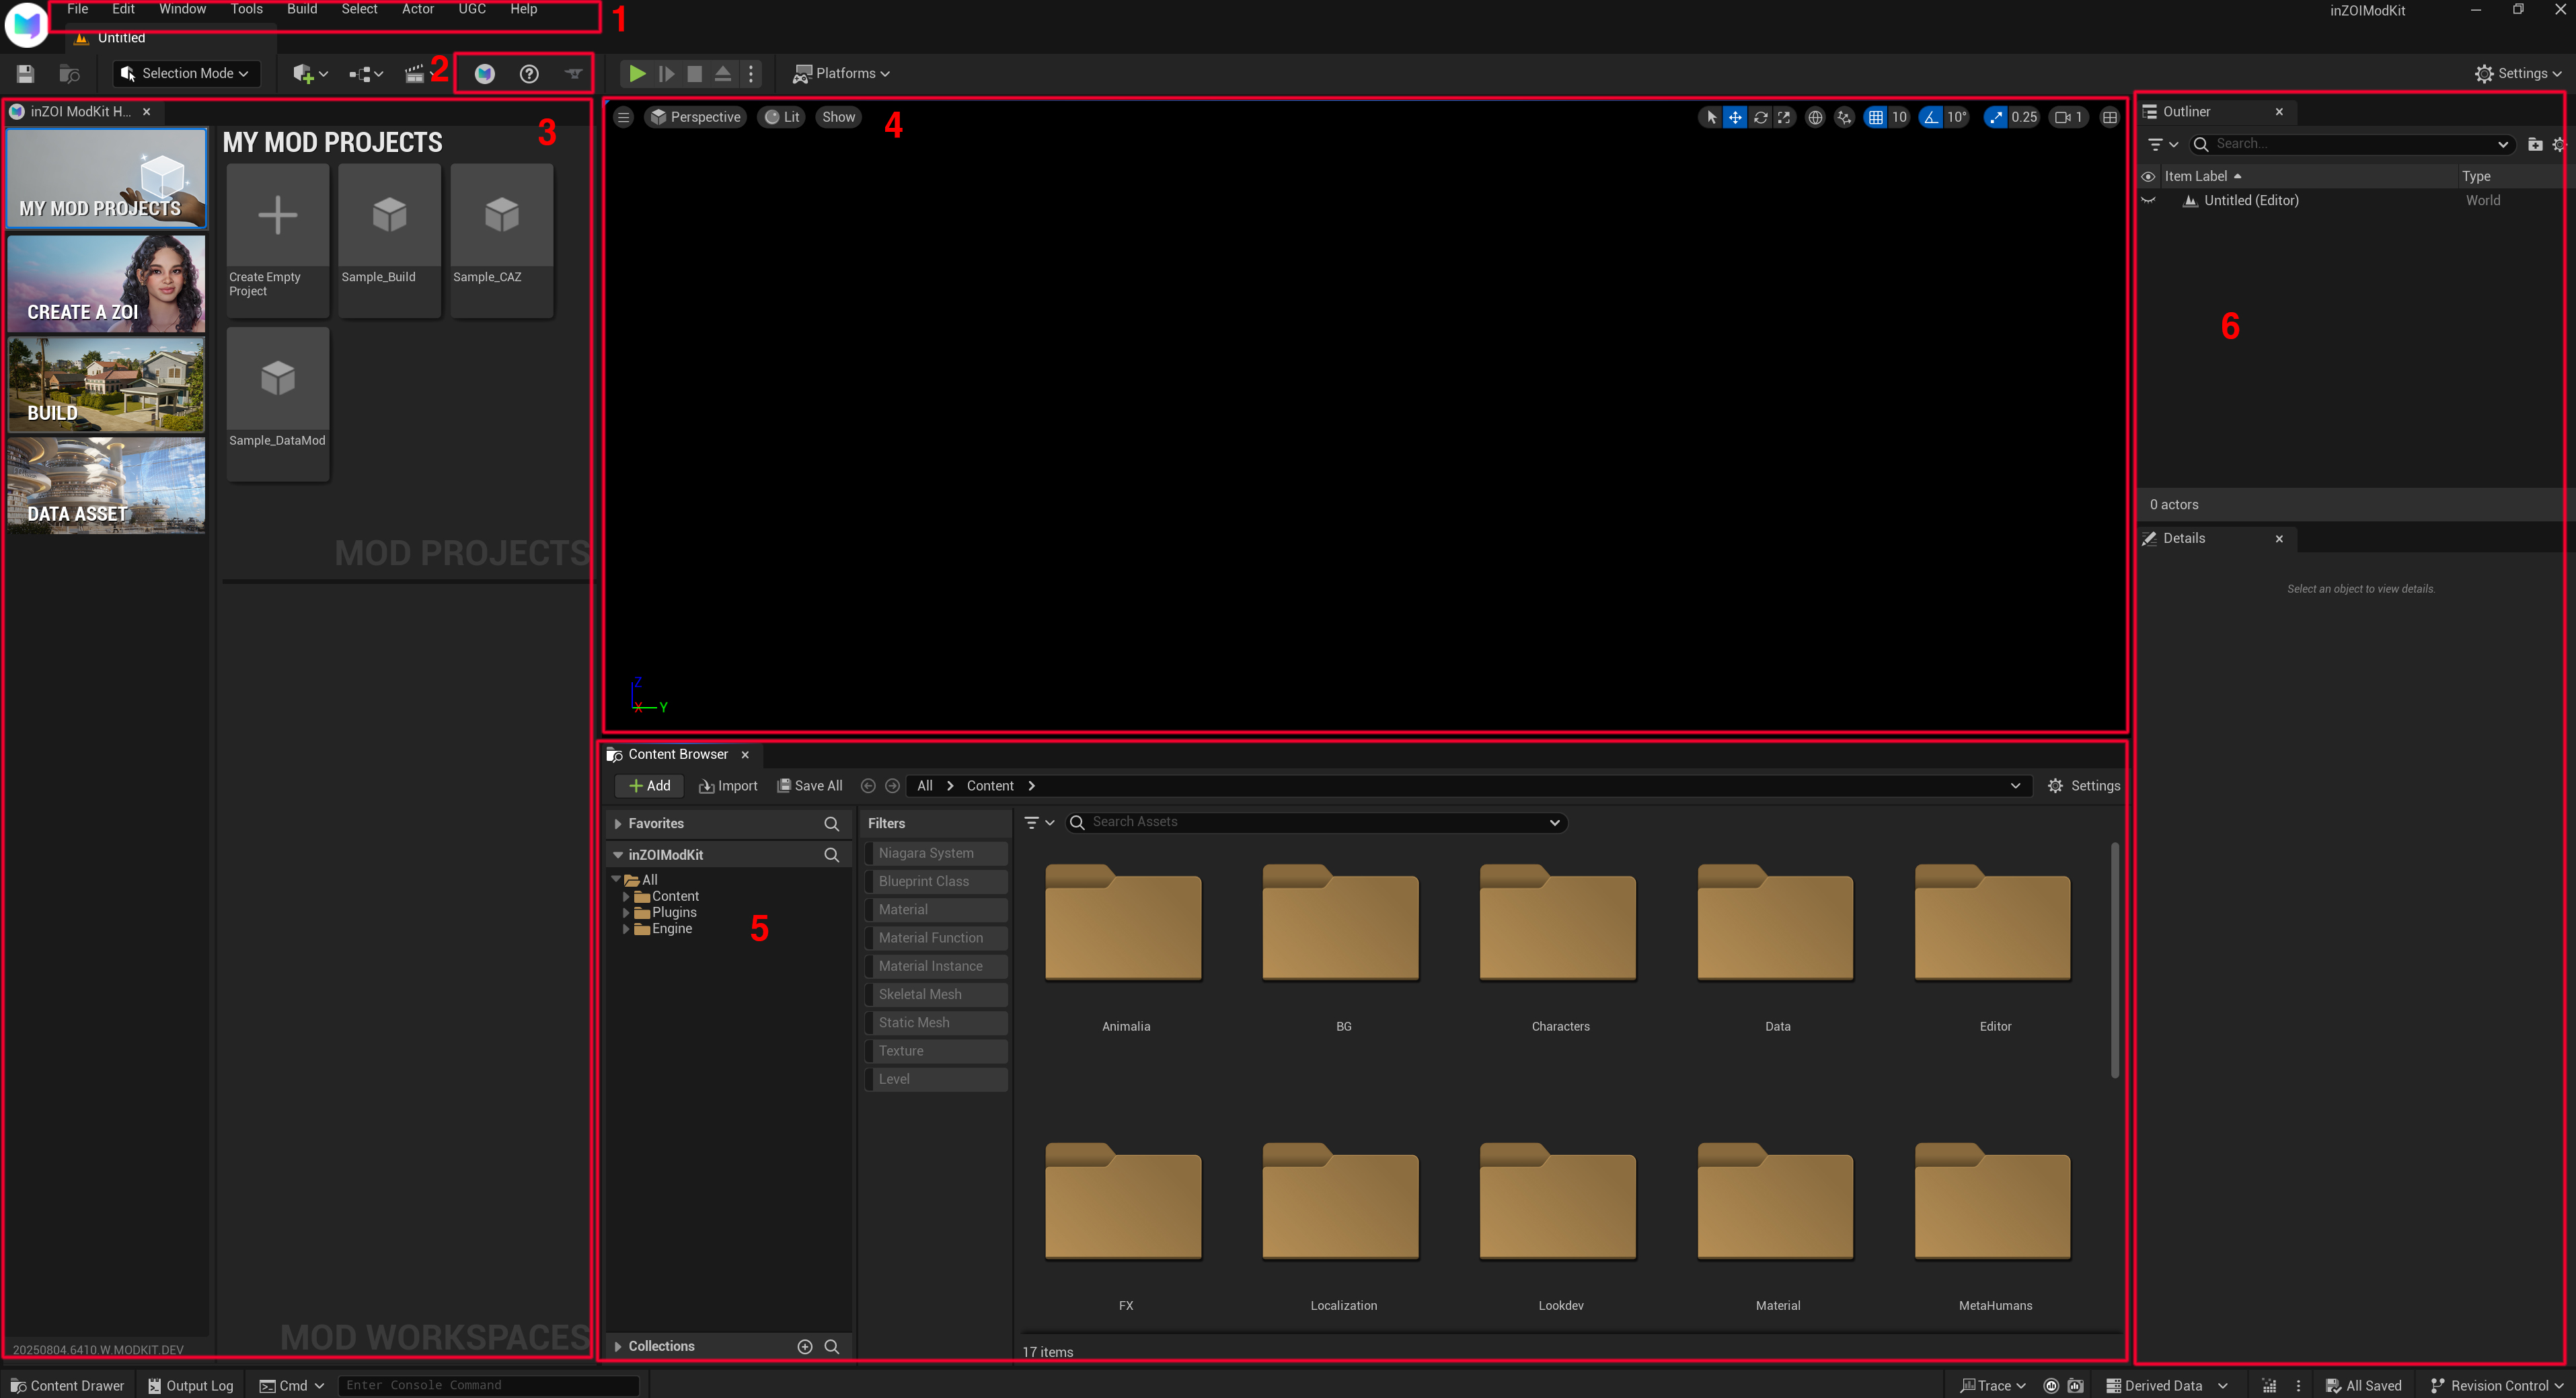The image size is (2576, 1398).
Task: Click Import in Content Browser
Action: tap(728, 785)
